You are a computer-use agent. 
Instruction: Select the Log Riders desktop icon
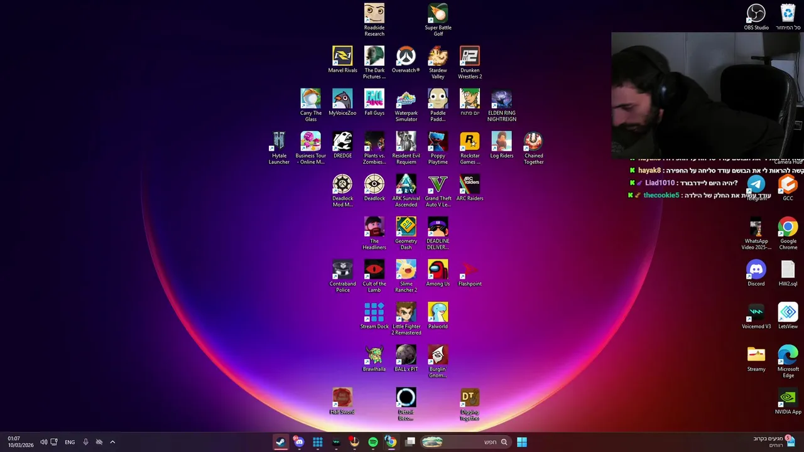(501, 145)
